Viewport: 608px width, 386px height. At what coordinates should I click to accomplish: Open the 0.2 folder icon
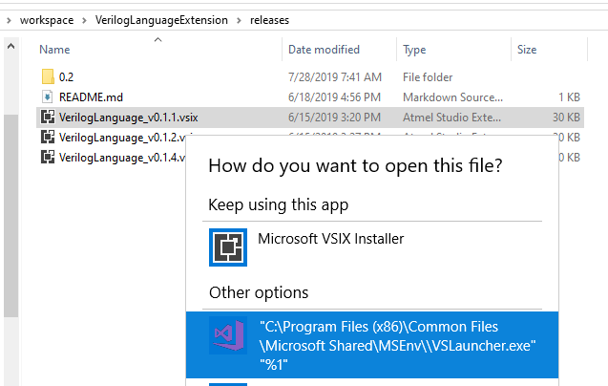pos(48,76)
